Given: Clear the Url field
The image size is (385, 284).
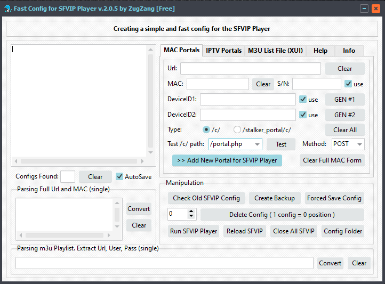Looking at the screenshot, I should click(x=344, y=69).
